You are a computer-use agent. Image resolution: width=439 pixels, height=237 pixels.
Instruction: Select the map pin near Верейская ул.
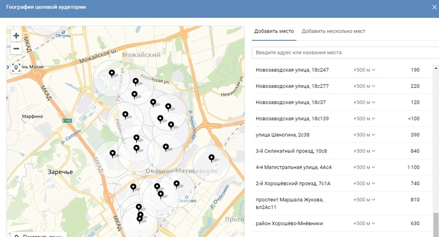[135, 81]
